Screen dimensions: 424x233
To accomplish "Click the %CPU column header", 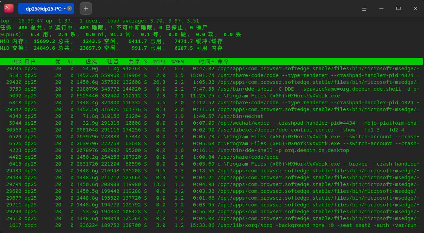I will (159, 62).
